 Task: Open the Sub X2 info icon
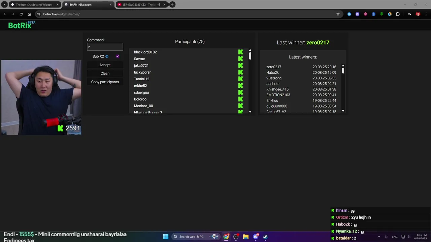pos(107,56)
